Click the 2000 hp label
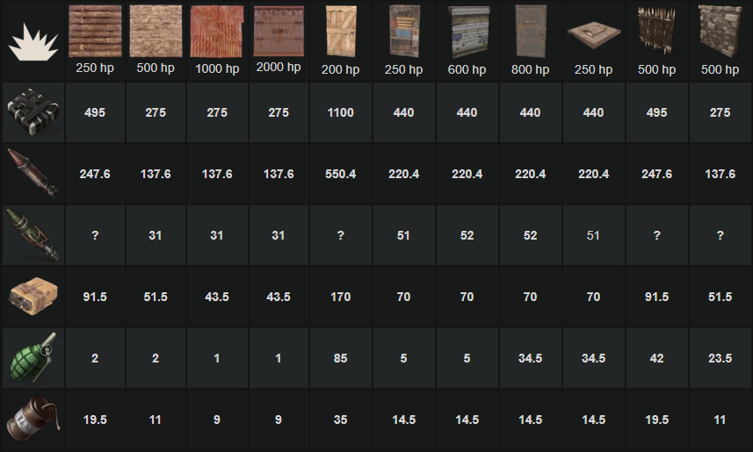Screen dimensions: 753x452 click(279, 68)
